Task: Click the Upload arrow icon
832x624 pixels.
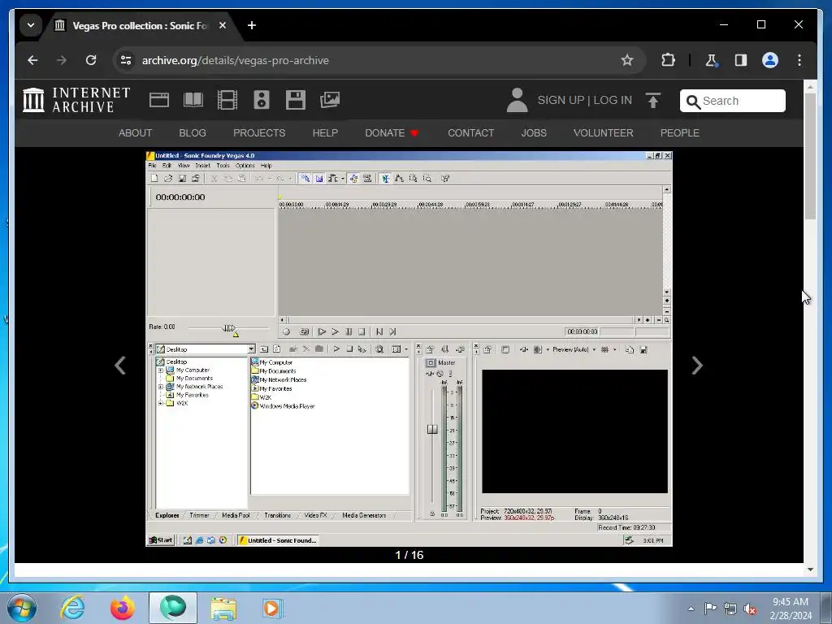Action: 653,100
